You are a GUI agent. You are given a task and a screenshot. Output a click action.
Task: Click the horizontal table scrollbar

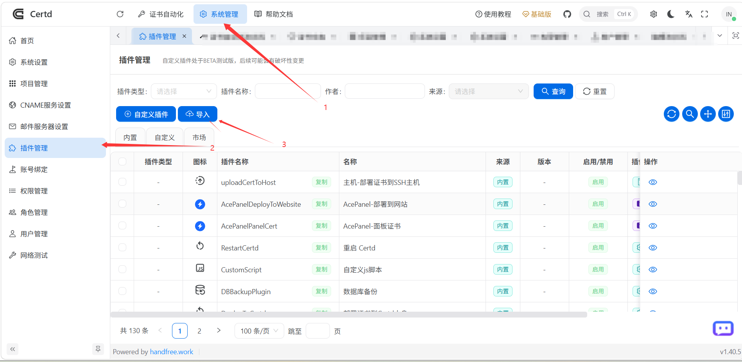click(349, 314)
